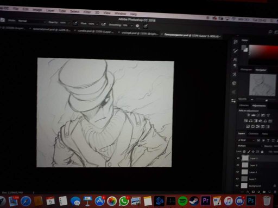Open the layer Kind filter dropdown
278x208 pixels.
coord(247,140)
